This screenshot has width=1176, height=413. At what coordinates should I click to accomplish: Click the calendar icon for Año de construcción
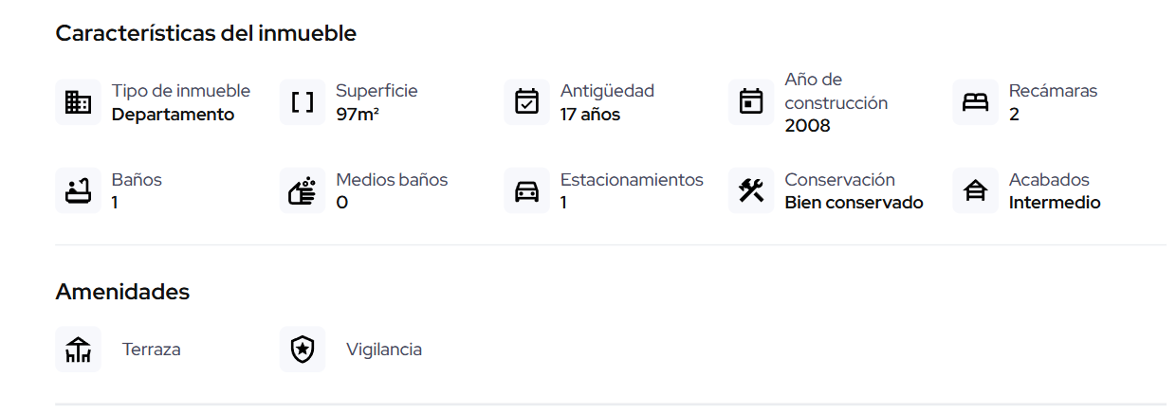click(751, 102)
